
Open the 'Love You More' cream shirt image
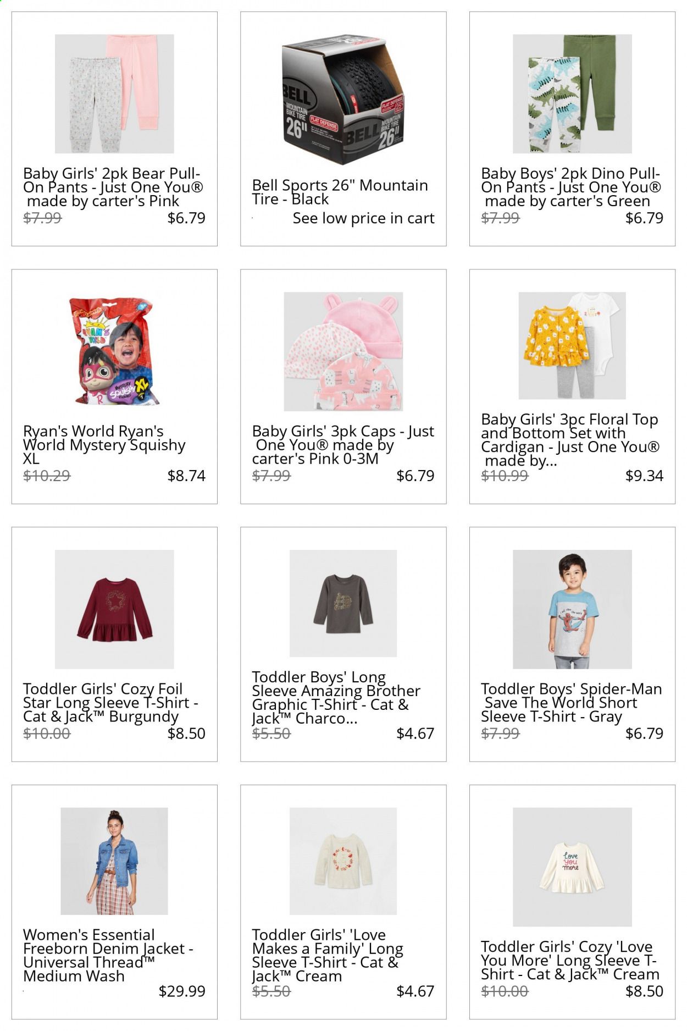pyautogui.click(x=572, y=867)
